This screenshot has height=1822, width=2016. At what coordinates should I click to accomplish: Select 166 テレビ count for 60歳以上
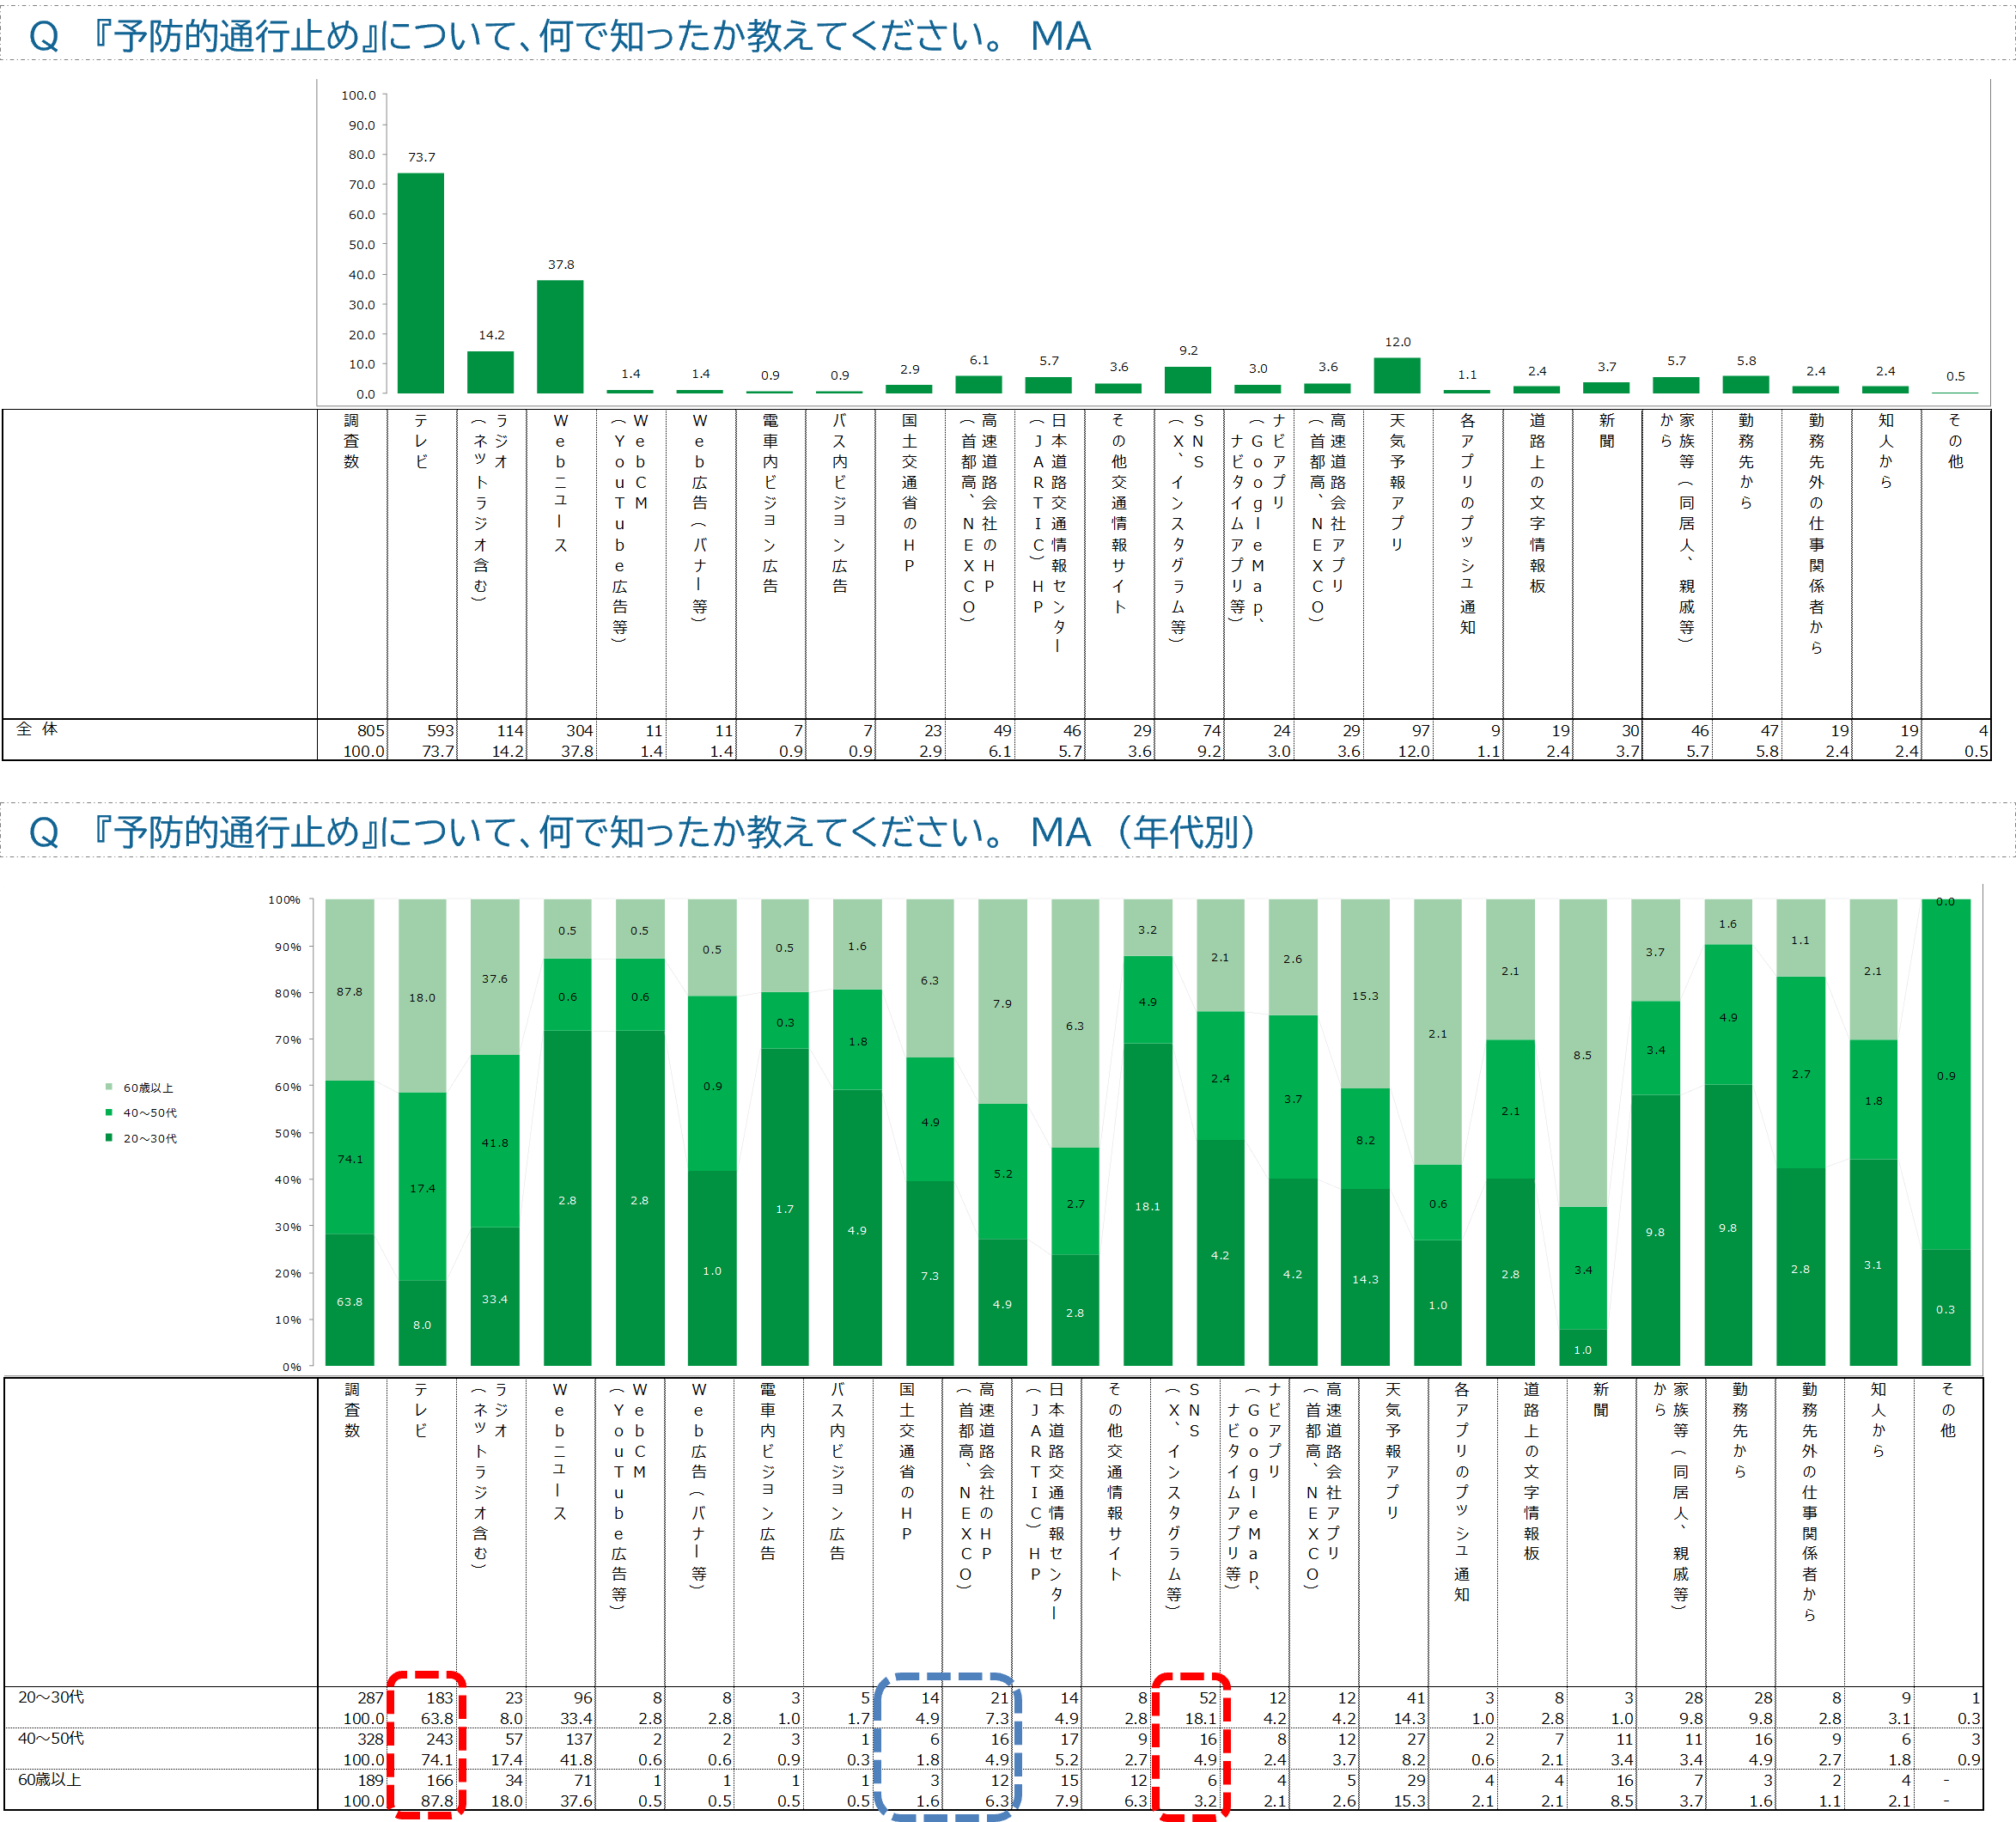[x=440, y=1780]
